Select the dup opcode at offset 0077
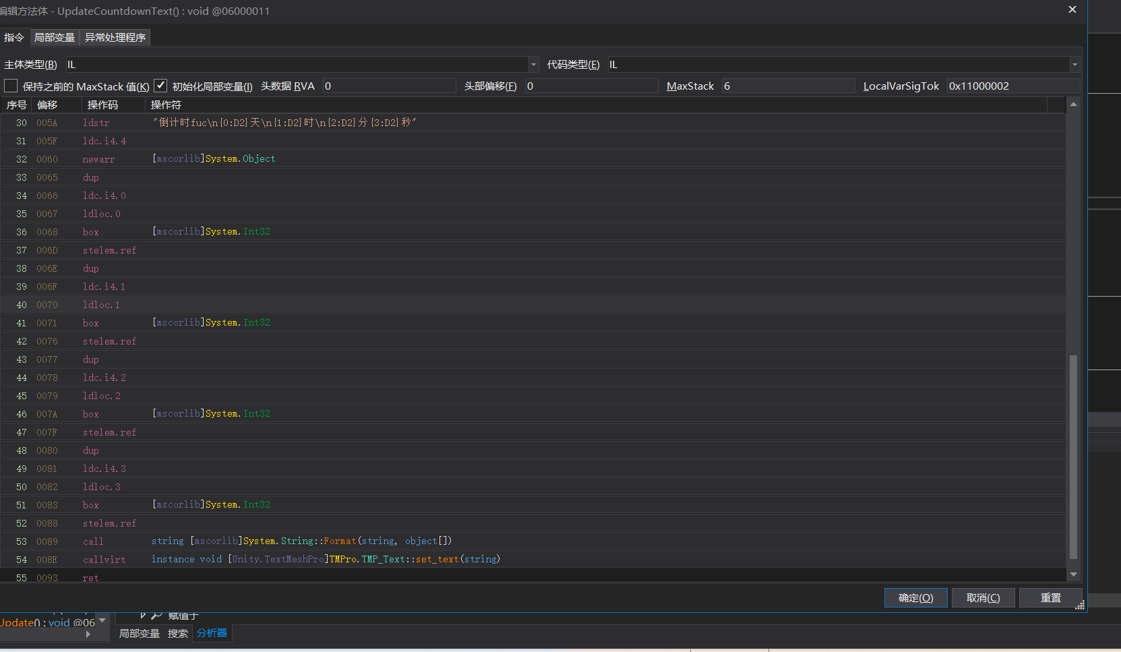The height and width of the screenshot is (652, 1121). [91, 359]
